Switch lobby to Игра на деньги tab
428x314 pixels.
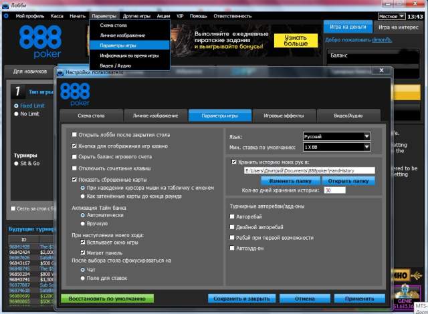coord(348,27)
